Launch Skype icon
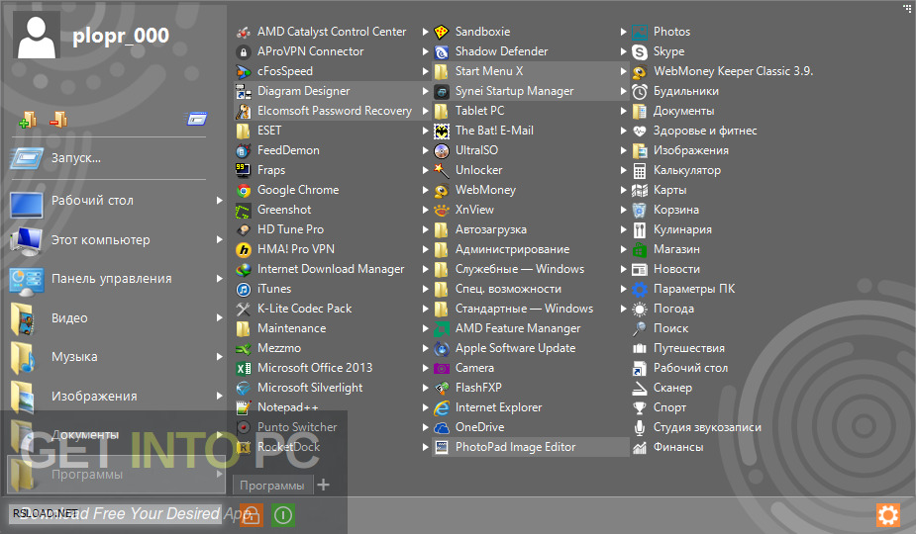The image size is (916, 534). click(640, 52)
